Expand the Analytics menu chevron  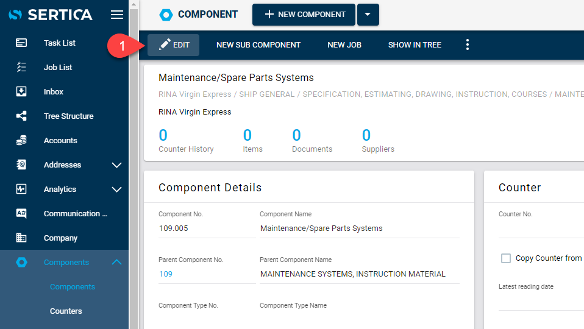tap(117, 189)
